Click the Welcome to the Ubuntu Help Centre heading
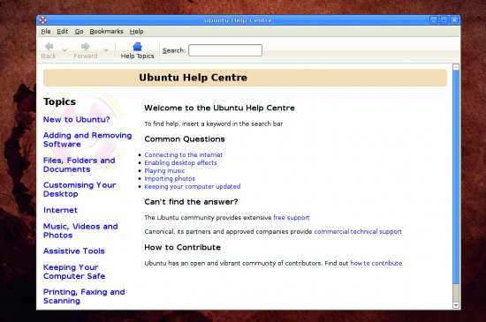Screen dimensions: 486x322 (x=219, y=108)
